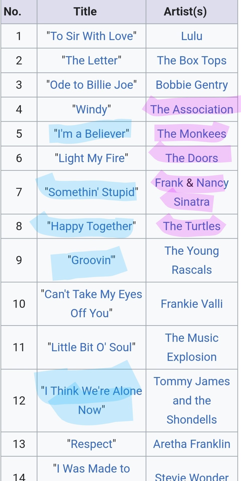241x481 pixels.
Task: Open the "To Sir With Love" song link
Action: coord(92,36)
